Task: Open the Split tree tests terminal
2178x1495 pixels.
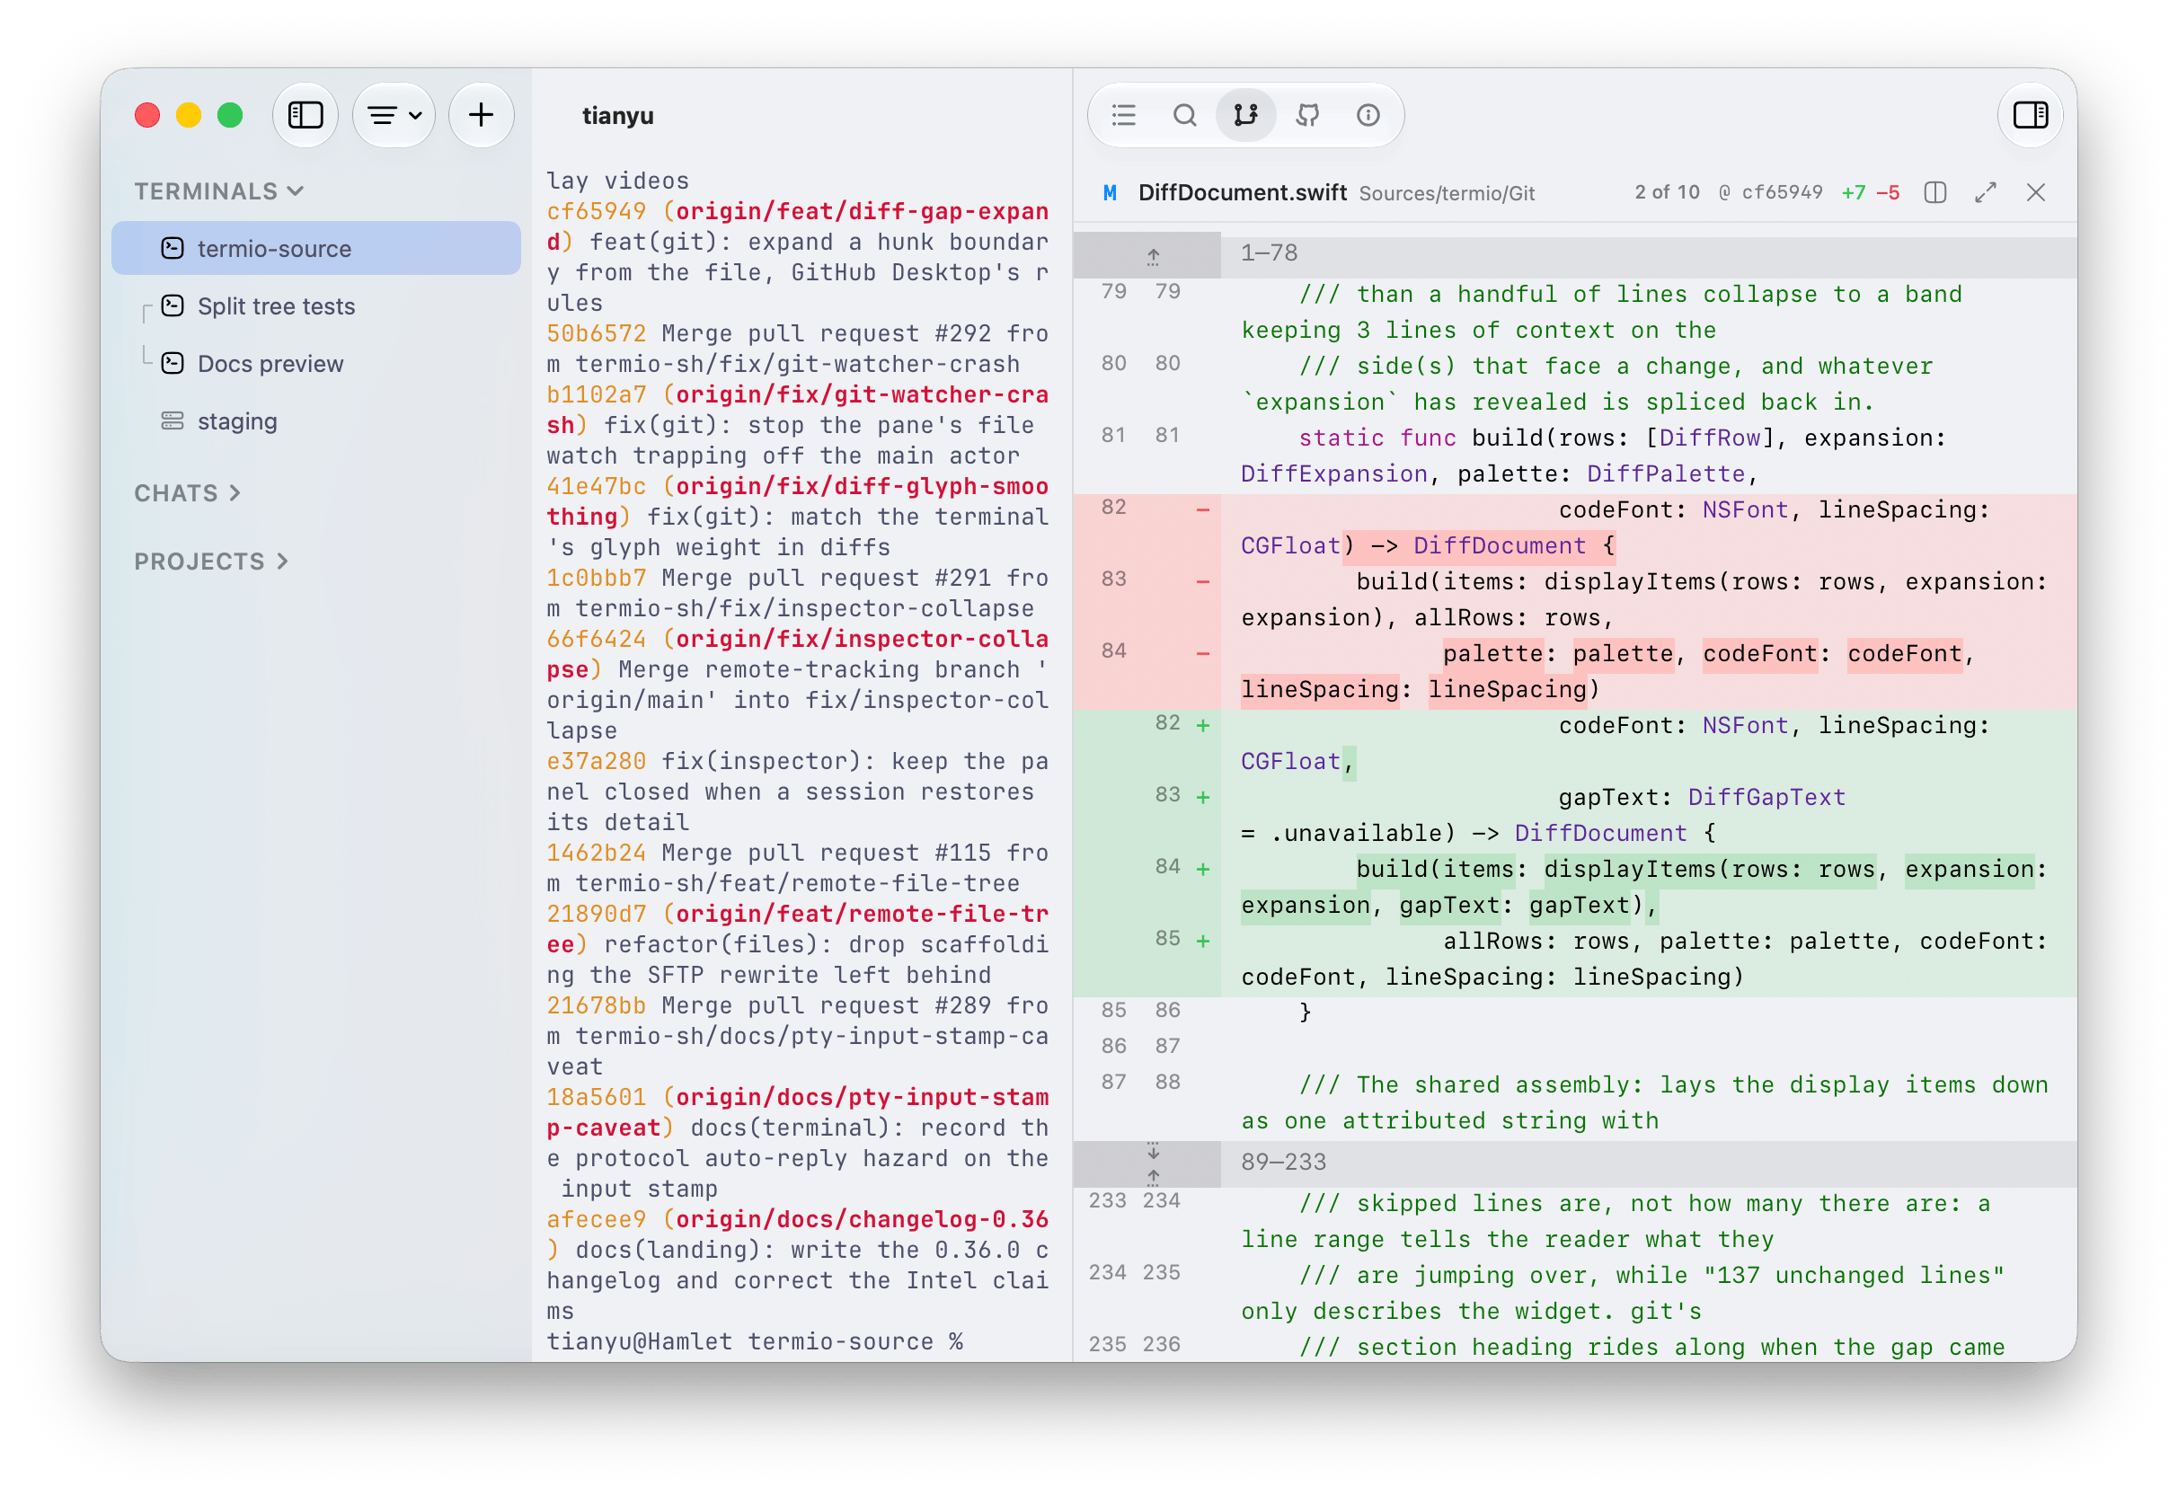Action: (316, 306)
